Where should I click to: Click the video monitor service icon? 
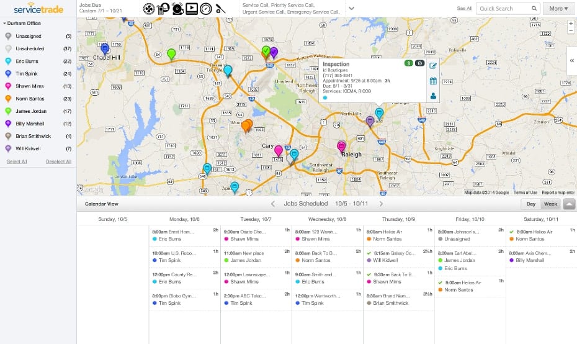coord(192,9)
